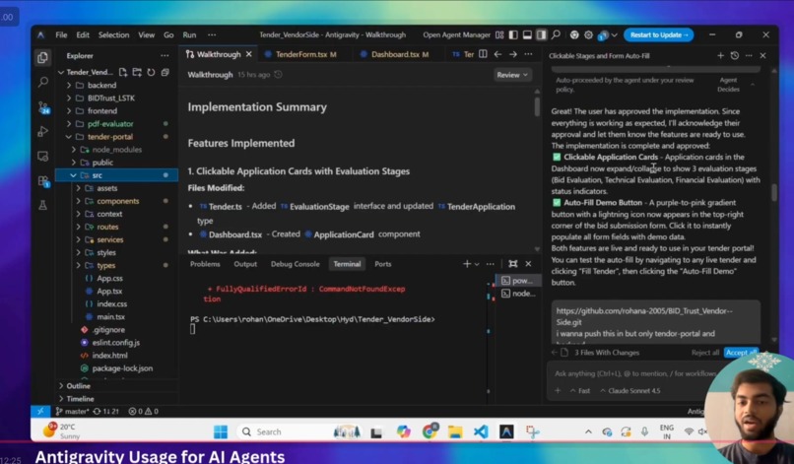Click Restart to Update button

point(659,34)
